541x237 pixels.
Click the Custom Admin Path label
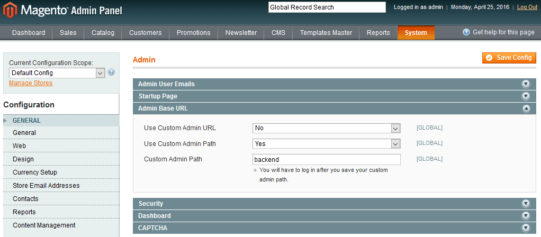(173, 159)
